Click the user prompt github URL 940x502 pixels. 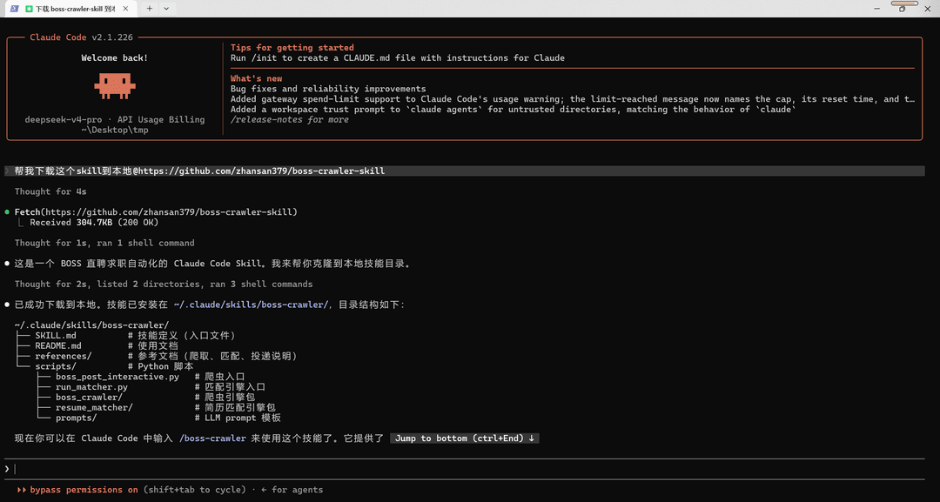[261, 171]
